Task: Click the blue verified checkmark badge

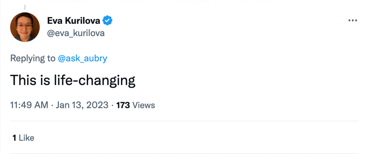Action: [108, 20]
